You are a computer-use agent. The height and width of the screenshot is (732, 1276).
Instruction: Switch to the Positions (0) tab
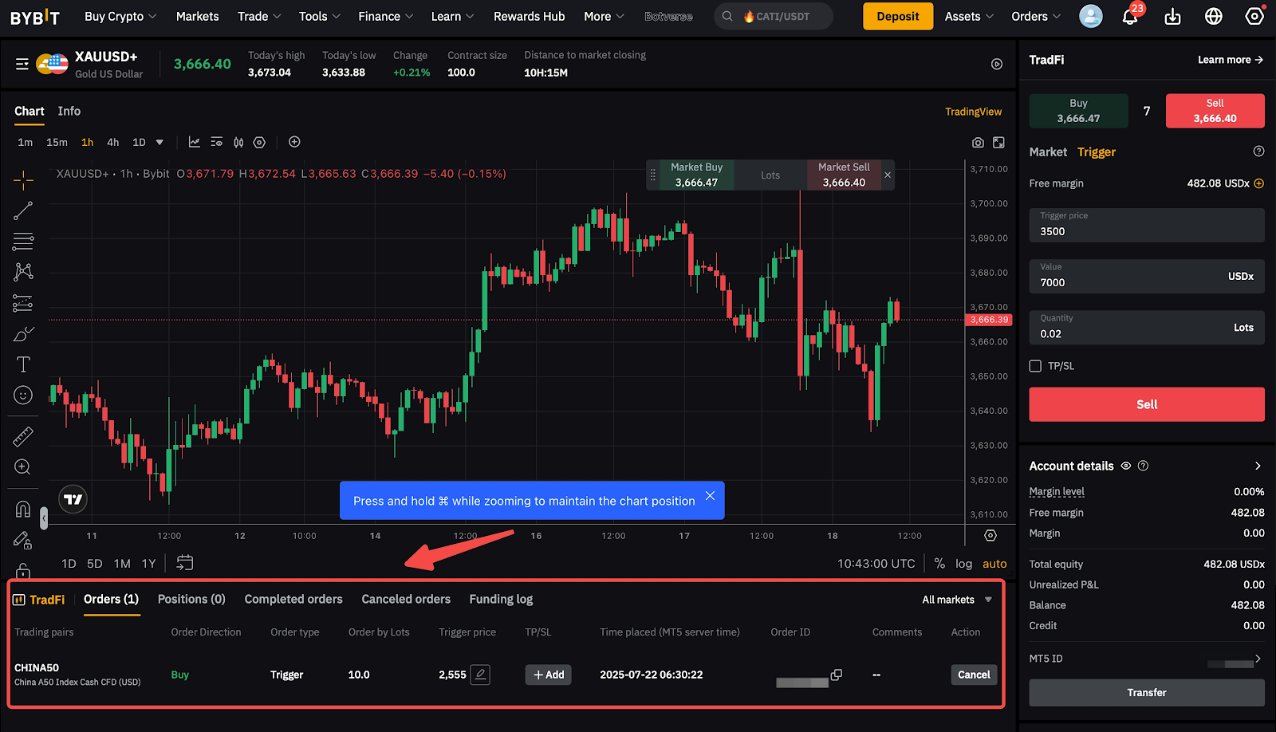tap(191, 599)
